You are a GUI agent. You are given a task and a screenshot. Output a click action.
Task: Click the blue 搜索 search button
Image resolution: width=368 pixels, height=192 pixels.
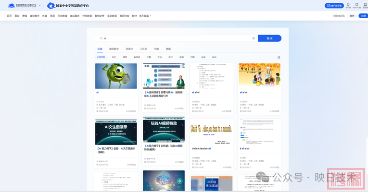[x=269, y=38]
